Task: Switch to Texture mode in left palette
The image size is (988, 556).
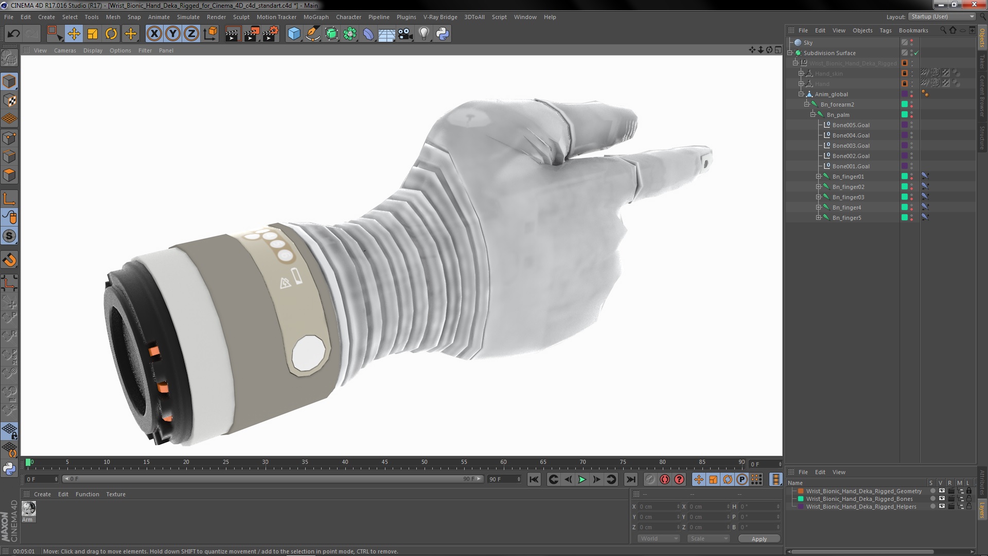Action: pyautogui.click(x=9, y=100)
